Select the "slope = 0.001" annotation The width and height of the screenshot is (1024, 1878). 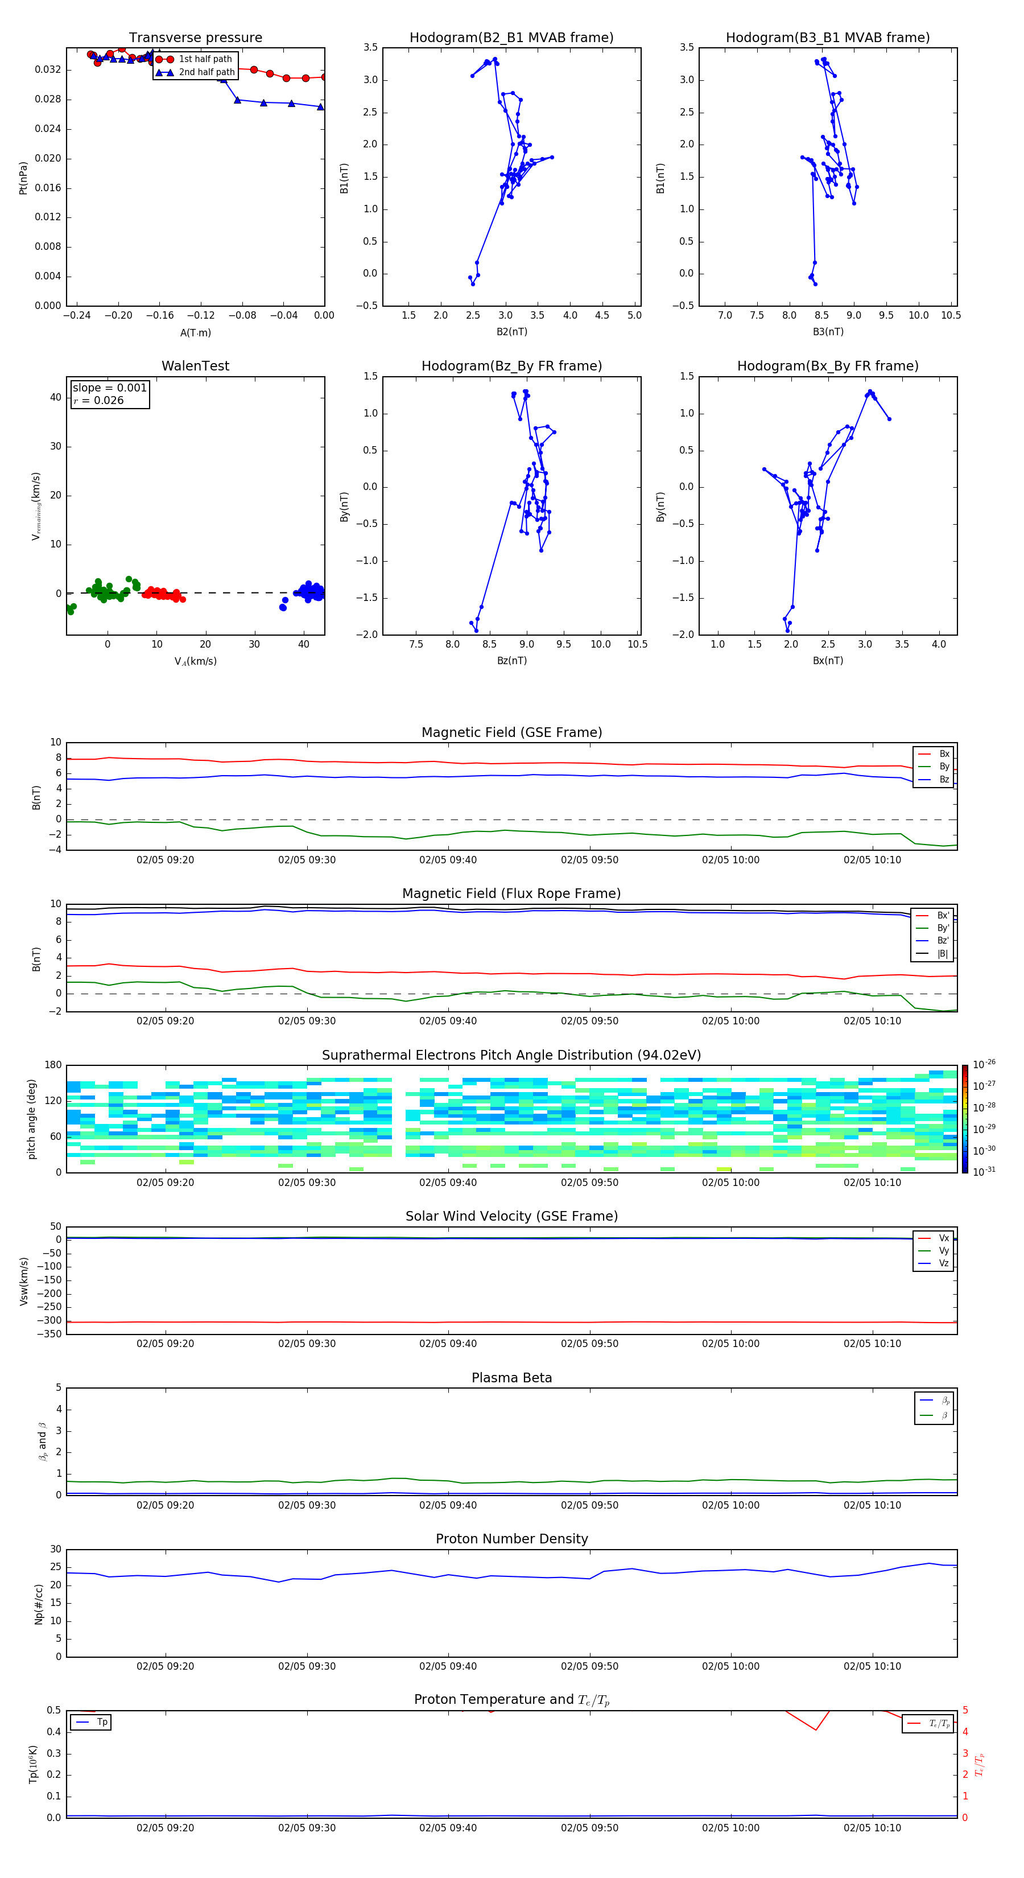[x=109, y=388]
